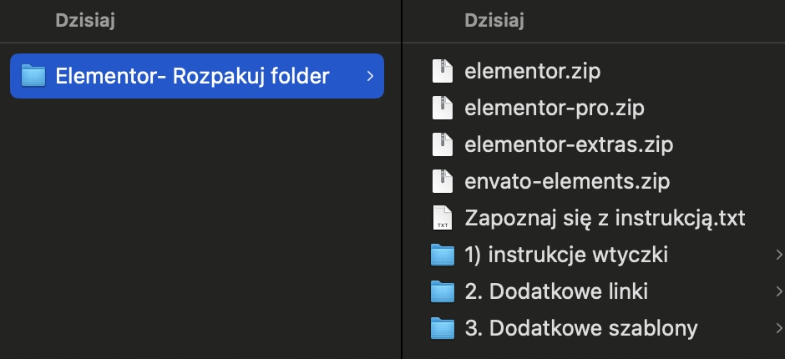Click the Dzisiaj header in the left column
Image resolution: width=785 pixels, height=359 pixels.
[84, 21]
